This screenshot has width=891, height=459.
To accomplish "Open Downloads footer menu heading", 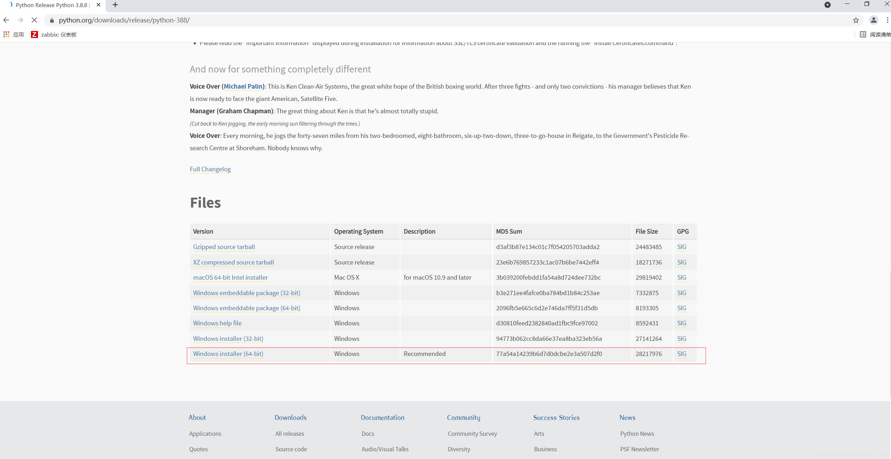I will point(290,417).
